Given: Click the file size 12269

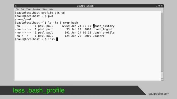Looking at the screenshot, I should pyautogui.click(x=66, y=26).
